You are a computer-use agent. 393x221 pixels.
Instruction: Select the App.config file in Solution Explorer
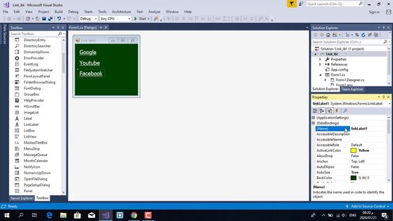tap(339, 69)
